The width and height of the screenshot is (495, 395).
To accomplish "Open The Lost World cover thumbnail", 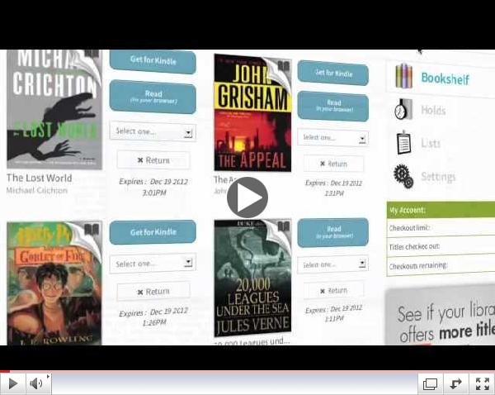I will tap(54, 109).
